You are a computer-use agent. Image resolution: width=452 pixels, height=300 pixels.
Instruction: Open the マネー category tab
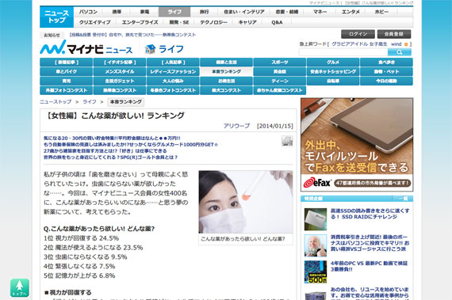click(320, 12)
